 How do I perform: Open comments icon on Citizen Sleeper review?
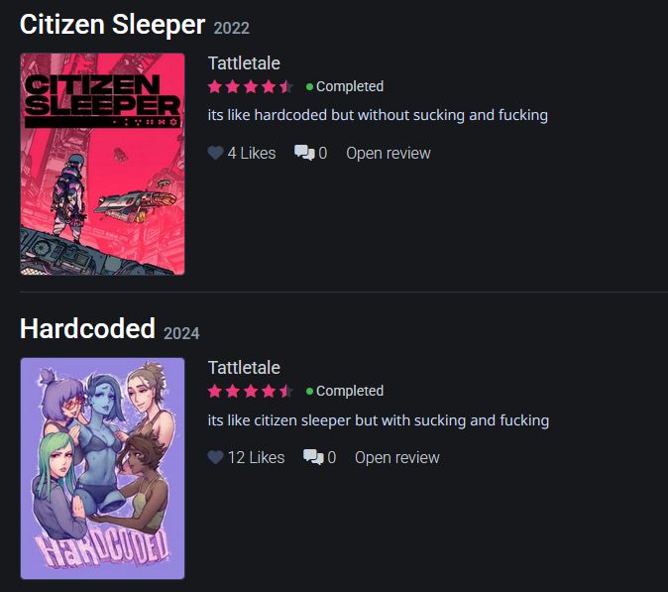pyautogui.click(x=304, y=153)
